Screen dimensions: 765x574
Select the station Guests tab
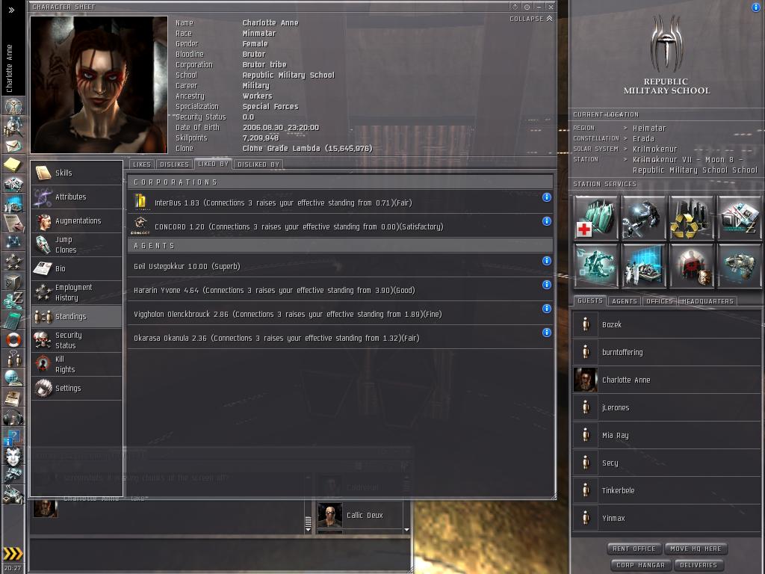tap(590, 300)
